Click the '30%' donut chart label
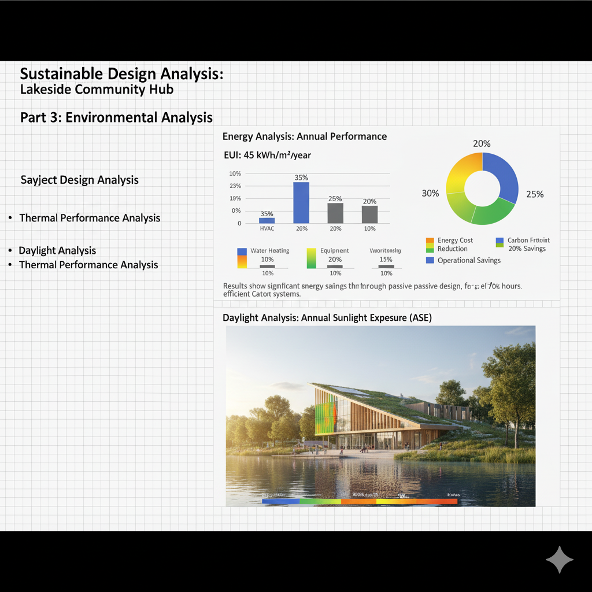Screen dimensions: 592x592 click(430, 193)
